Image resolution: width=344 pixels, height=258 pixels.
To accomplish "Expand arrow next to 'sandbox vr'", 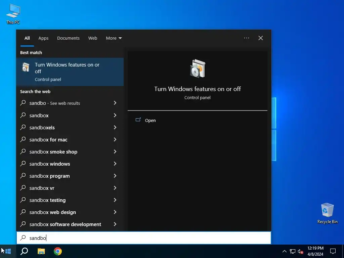I will coord(115,188).
